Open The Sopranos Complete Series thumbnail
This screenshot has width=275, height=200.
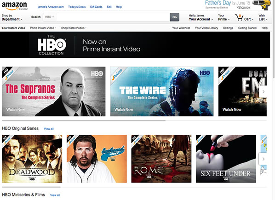(x=54, y=91)
